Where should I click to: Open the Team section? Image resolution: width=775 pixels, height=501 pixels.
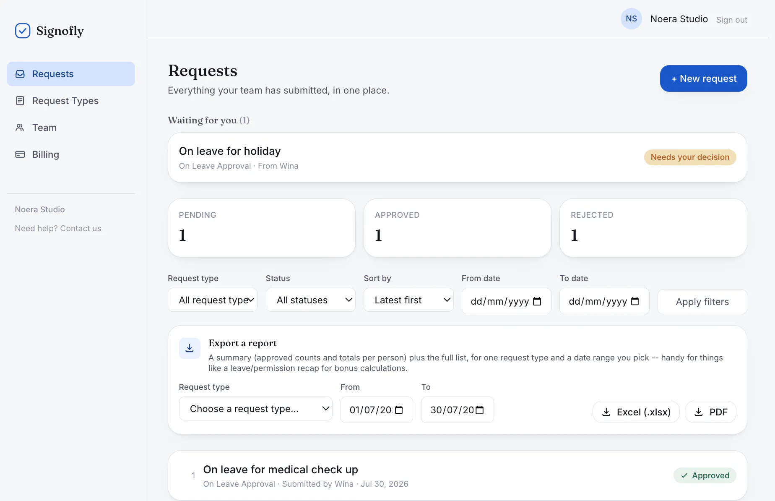pos(71,128)
